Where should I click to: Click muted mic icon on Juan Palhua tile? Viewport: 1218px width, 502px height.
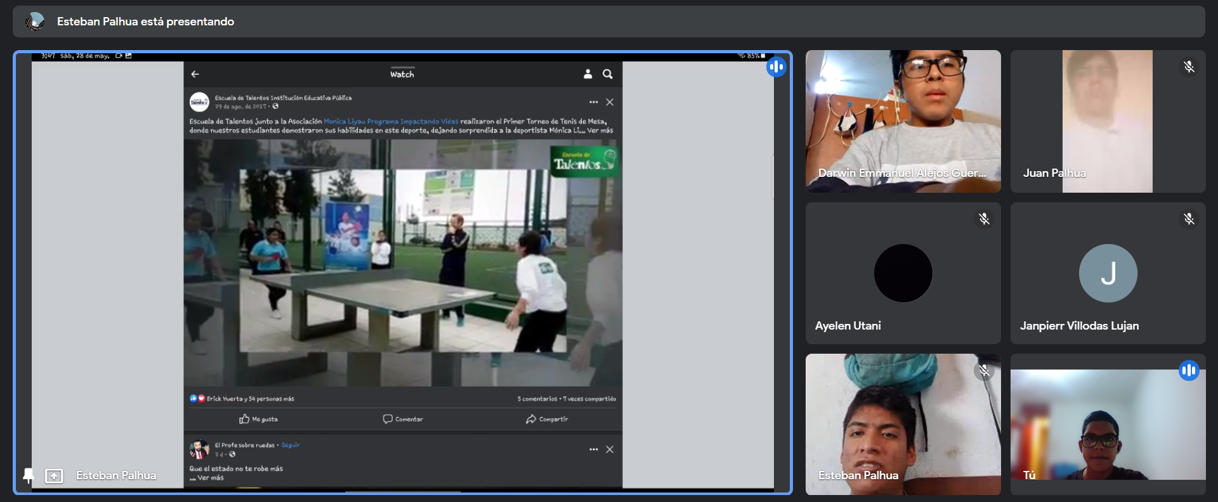(1189, 67)
